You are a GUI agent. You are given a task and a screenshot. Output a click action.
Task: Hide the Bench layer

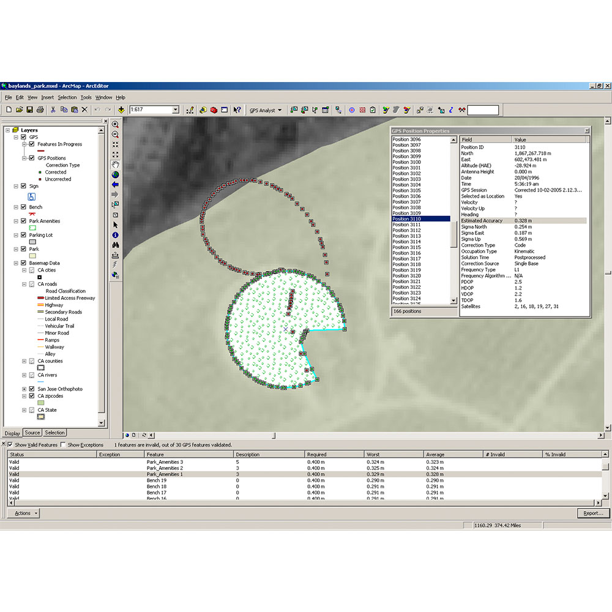point(23,207)
